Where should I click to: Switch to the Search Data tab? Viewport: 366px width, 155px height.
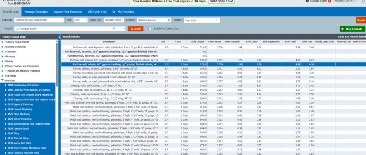click(x=11, y=12)
